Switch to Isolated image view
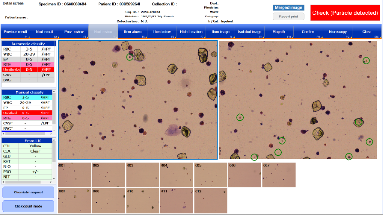383x215 pixels. [250, 32]
